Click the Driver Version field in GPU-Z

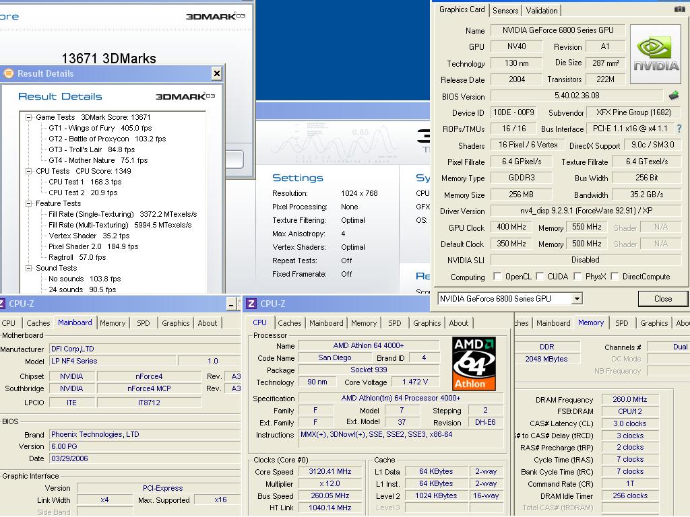(586, 211)
